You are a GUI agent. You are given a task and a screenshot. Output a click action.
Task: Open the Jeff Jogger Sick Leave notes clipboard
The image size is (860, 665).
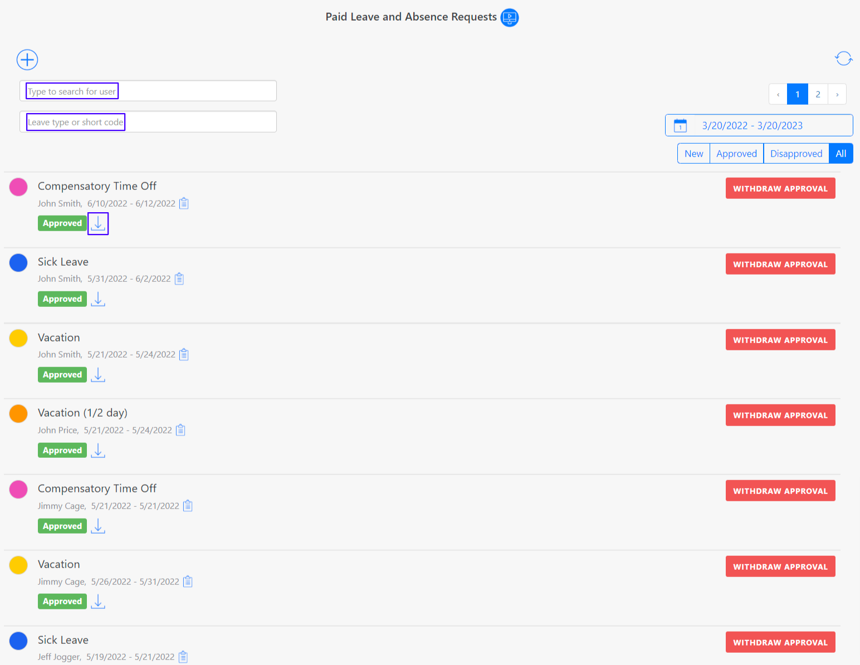pyautogui.click(x=183, y=657)
